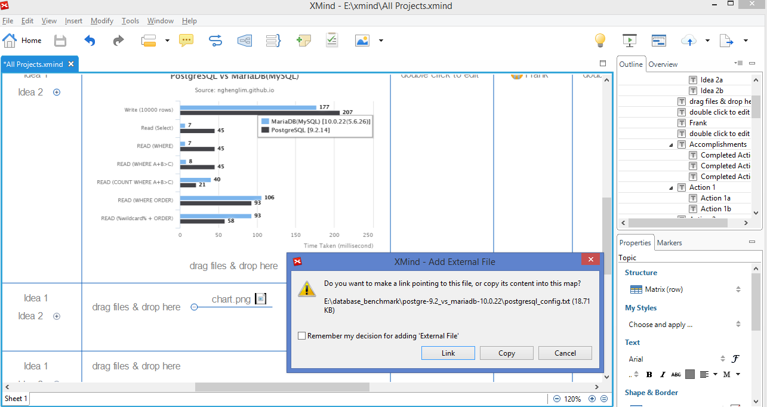
Task: Fit map to actual size zoom icon
Action: point(603,399)
